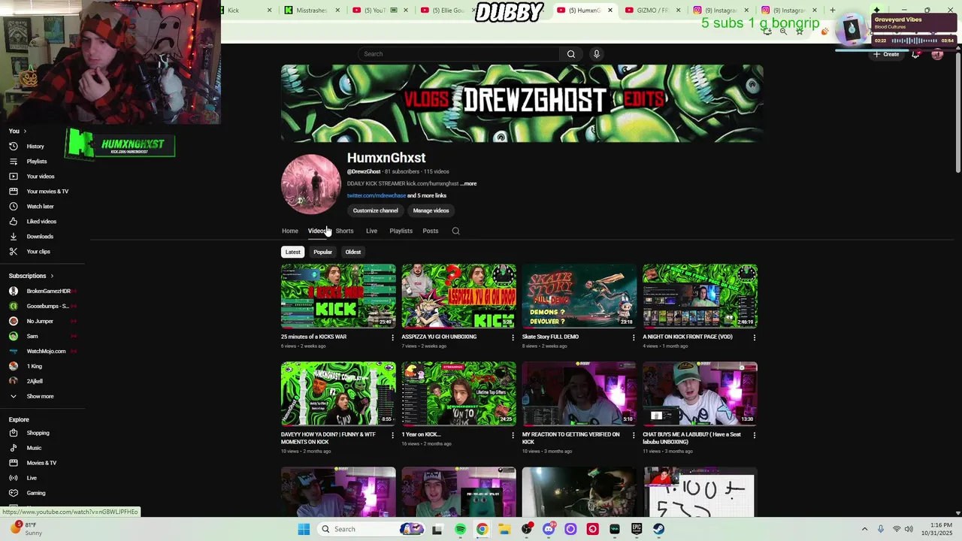Launch Steam from the taskbar

click(x=658, y=529)
